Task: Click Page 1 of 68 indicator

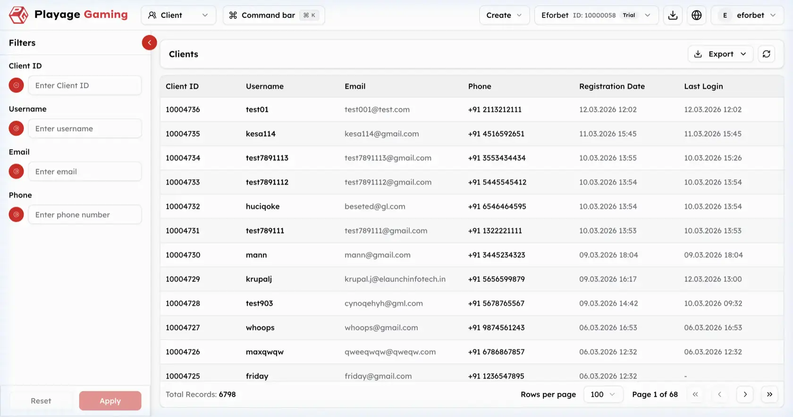Action: pos(655,394)
